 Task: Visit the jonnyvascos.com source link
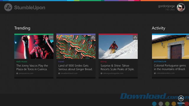[x=26, y=73]
